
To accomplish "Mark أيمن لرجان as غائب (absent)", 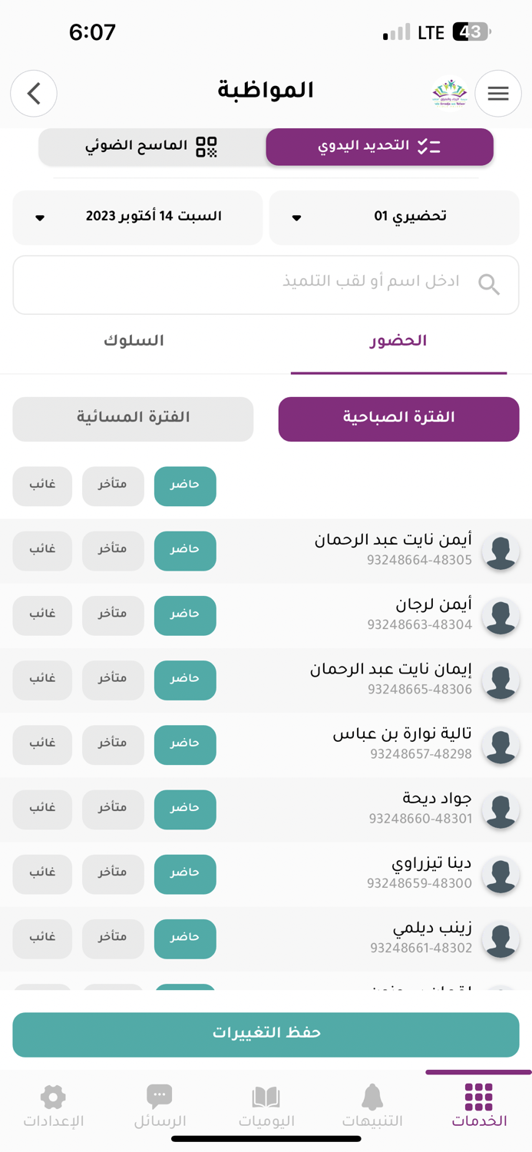I will [42, 615].
